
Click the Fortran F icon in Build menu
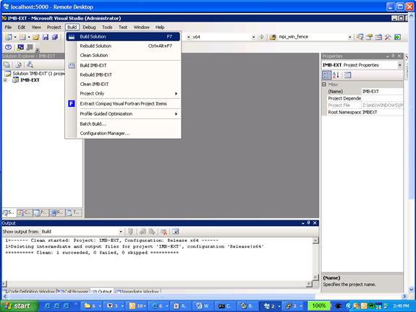click(x=72, y=103)
